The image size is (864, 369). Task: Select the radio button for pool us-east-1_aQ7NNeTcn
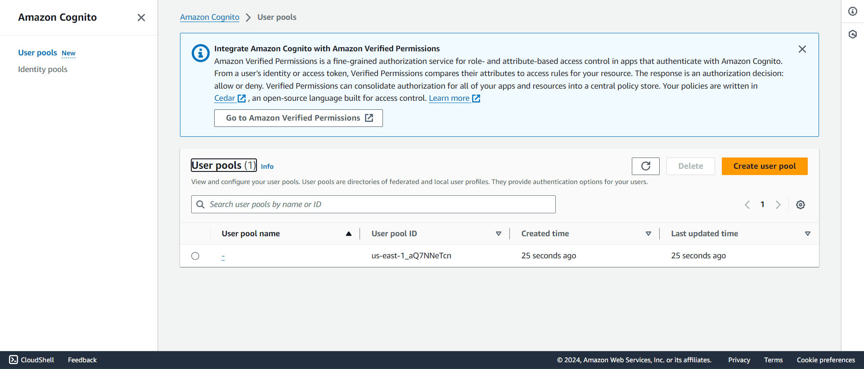[x=195, y=256]
